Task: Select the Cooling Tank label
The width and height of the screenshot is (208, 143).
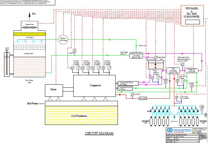Action: 28,53
